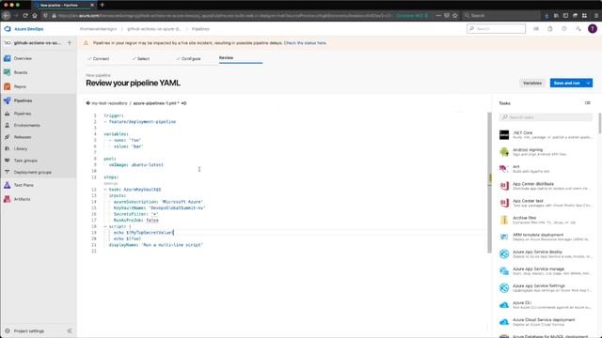This screenshot has height=338, width=602.
Task: Focus the Search tasks field
Action: (x=546, y=117)
